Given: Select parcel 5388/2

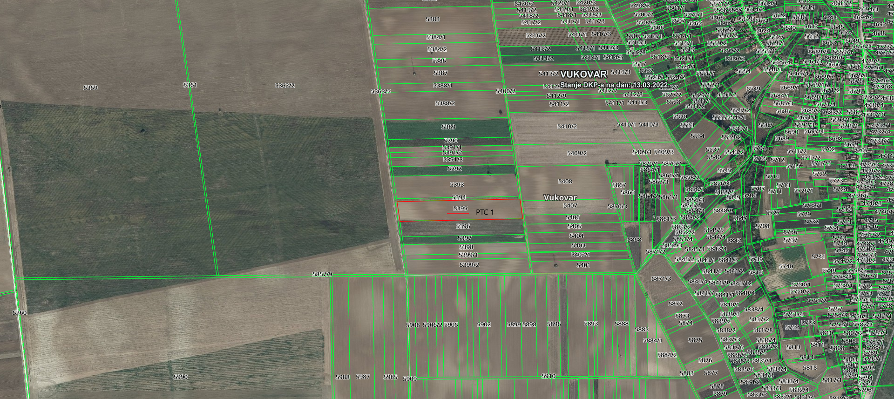Looking at the screenshot, I should pos(445,103).
